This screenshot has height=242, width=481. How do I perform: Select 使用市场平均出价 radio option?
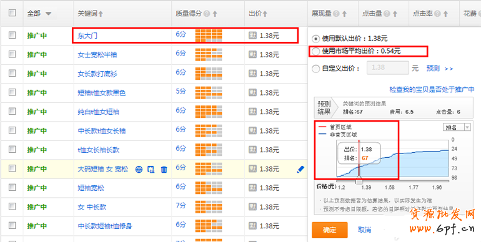(x=315, y=52)
